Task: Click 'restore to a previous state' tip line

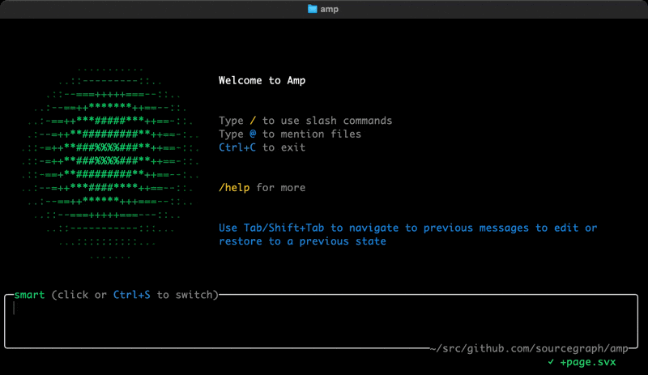Action: click(302, 241)
